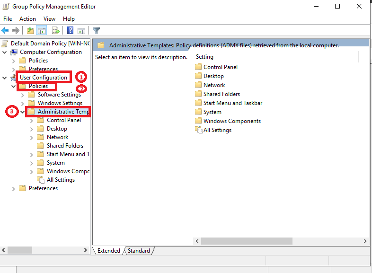Open the File menu
The height and width of the screenshot is (273, 372).
coord(8,19)
